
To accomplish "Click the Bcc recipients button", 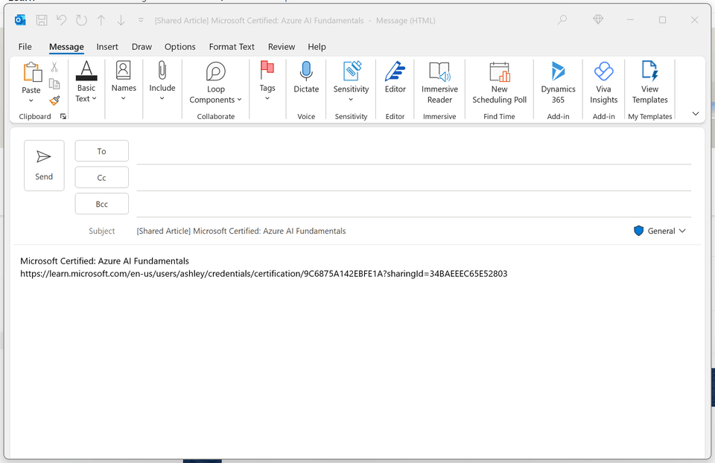I will click(102, 204).
